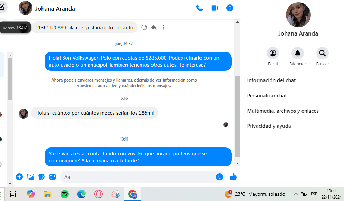Open the GIF picker
Image resolution: width=344 pixels, height=201 pixels.
point(53,177)
